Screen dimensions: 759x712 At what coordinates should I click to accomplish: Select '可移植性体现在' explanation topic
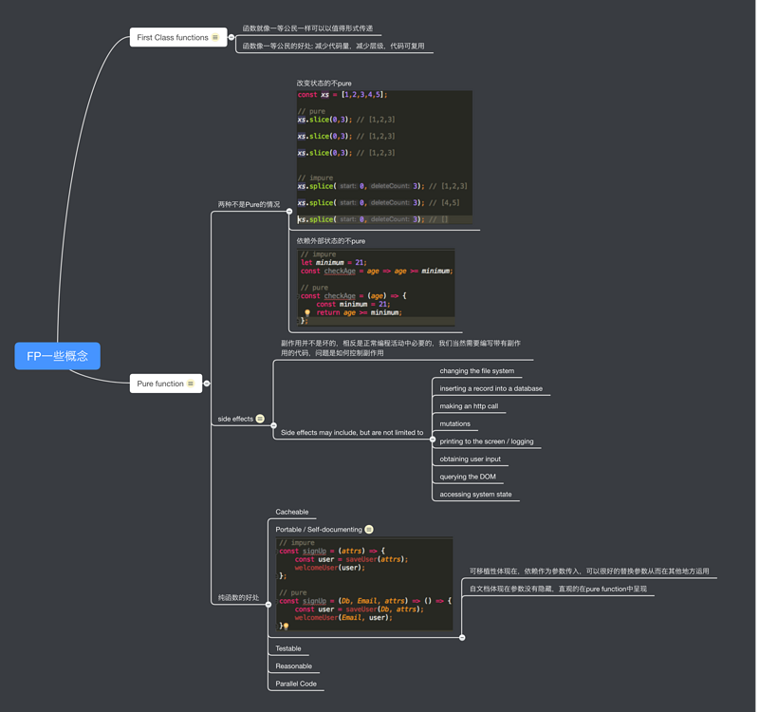(x=589, y=571)
